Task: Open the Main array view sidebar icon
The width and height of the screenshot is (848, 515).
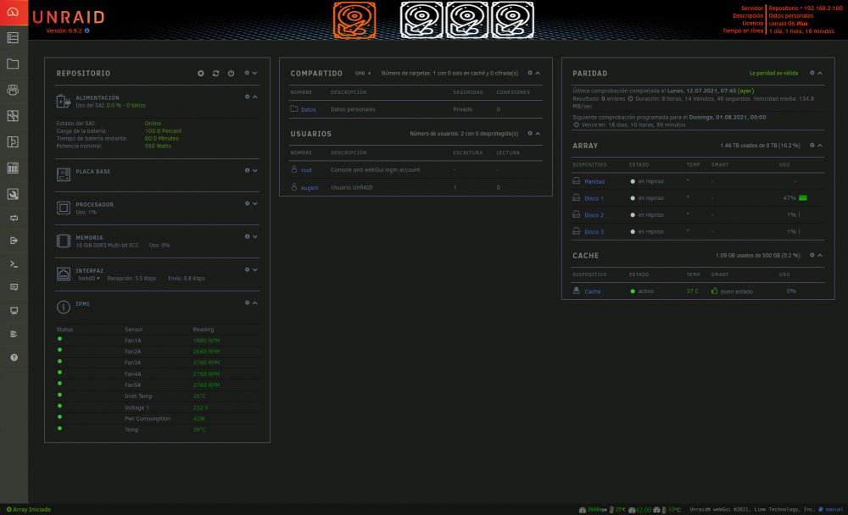Action: [x=13, y=38]
